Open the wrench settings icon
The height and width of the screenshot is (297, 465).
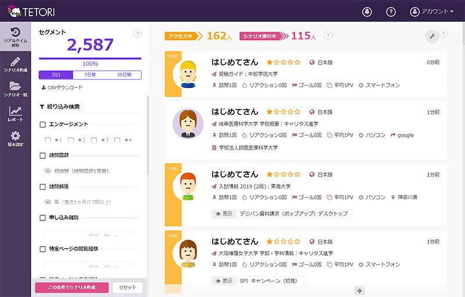(432, 37)
